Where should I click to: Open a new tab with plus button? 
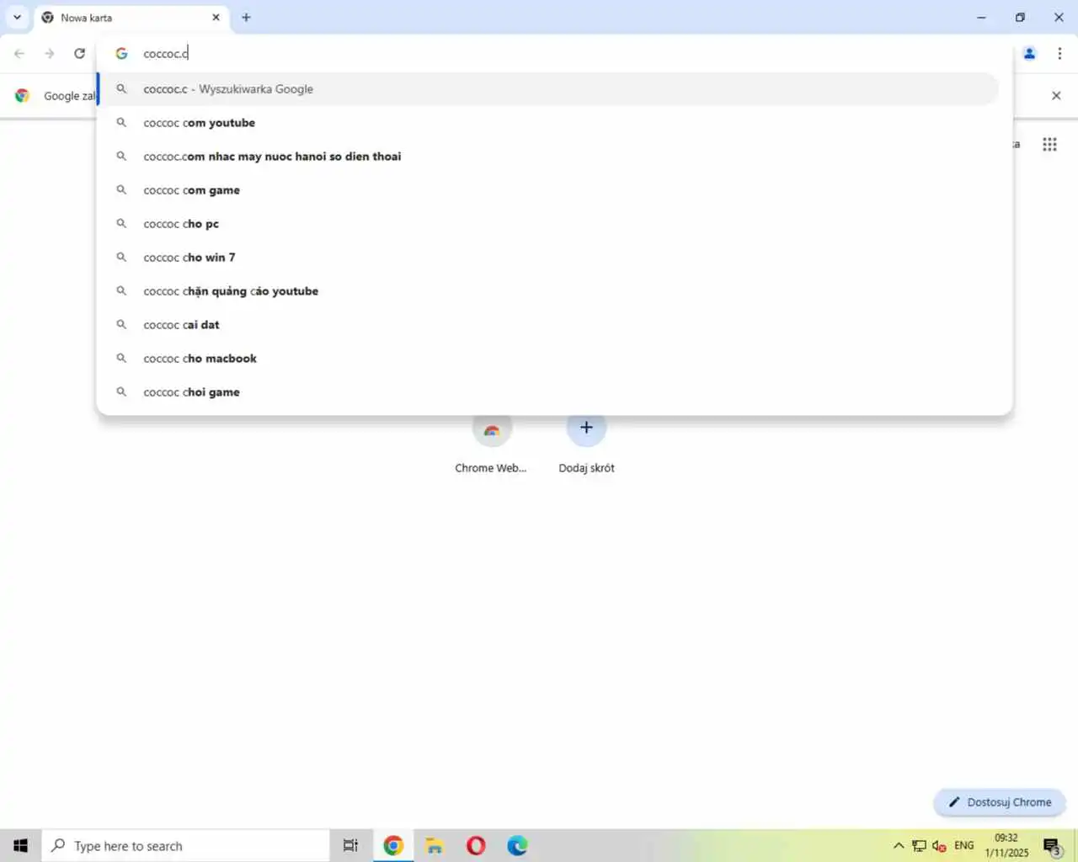pos(246,17)
